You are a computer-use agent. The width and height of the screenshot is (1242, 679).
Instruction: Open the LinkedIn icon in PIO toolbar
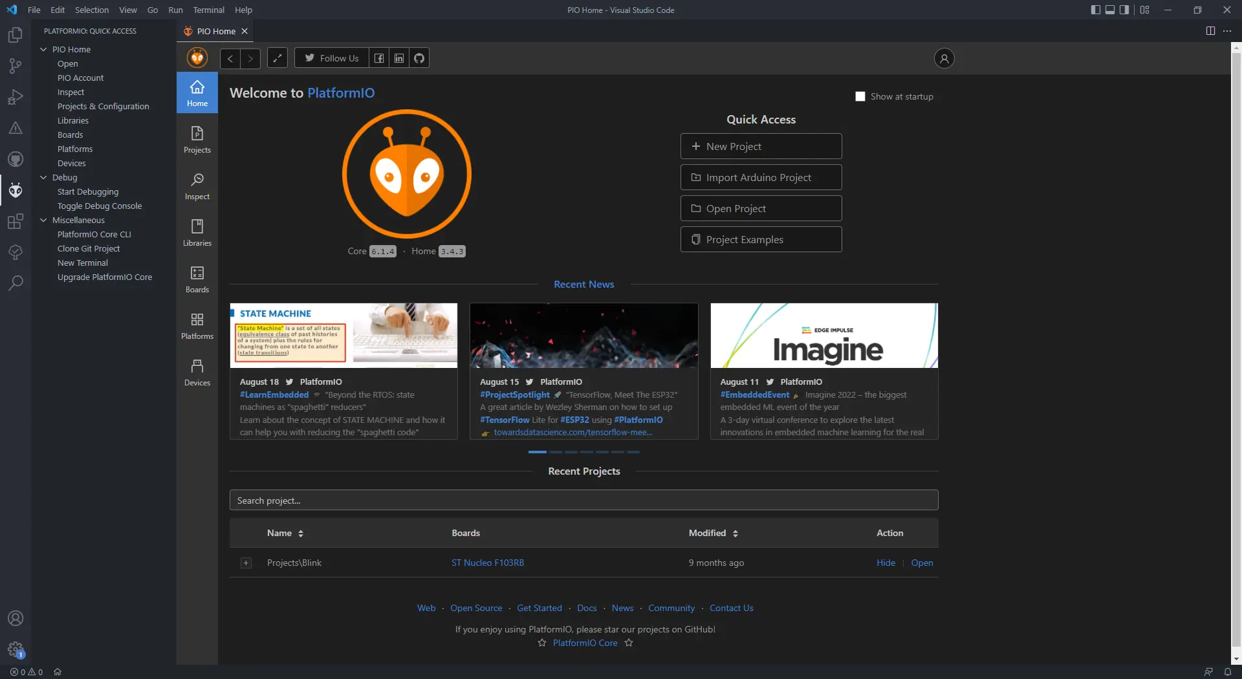point(399,58)
